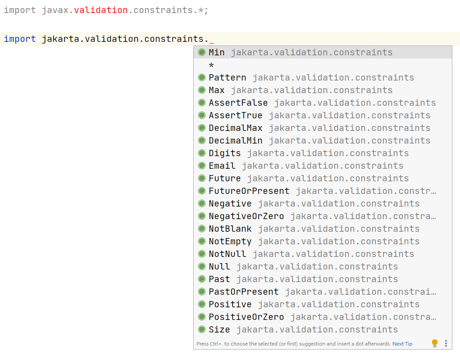
Task: Click the yellow lightbulb icon in popup footer
Action: tap(434, 343)
